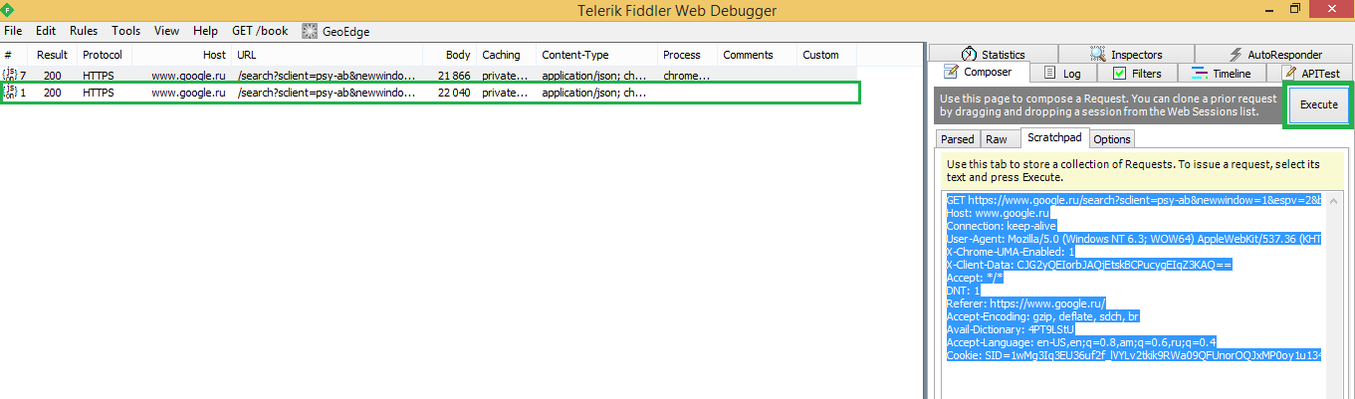
Task: Sort by the Process column header
Action: coord(688,55)
